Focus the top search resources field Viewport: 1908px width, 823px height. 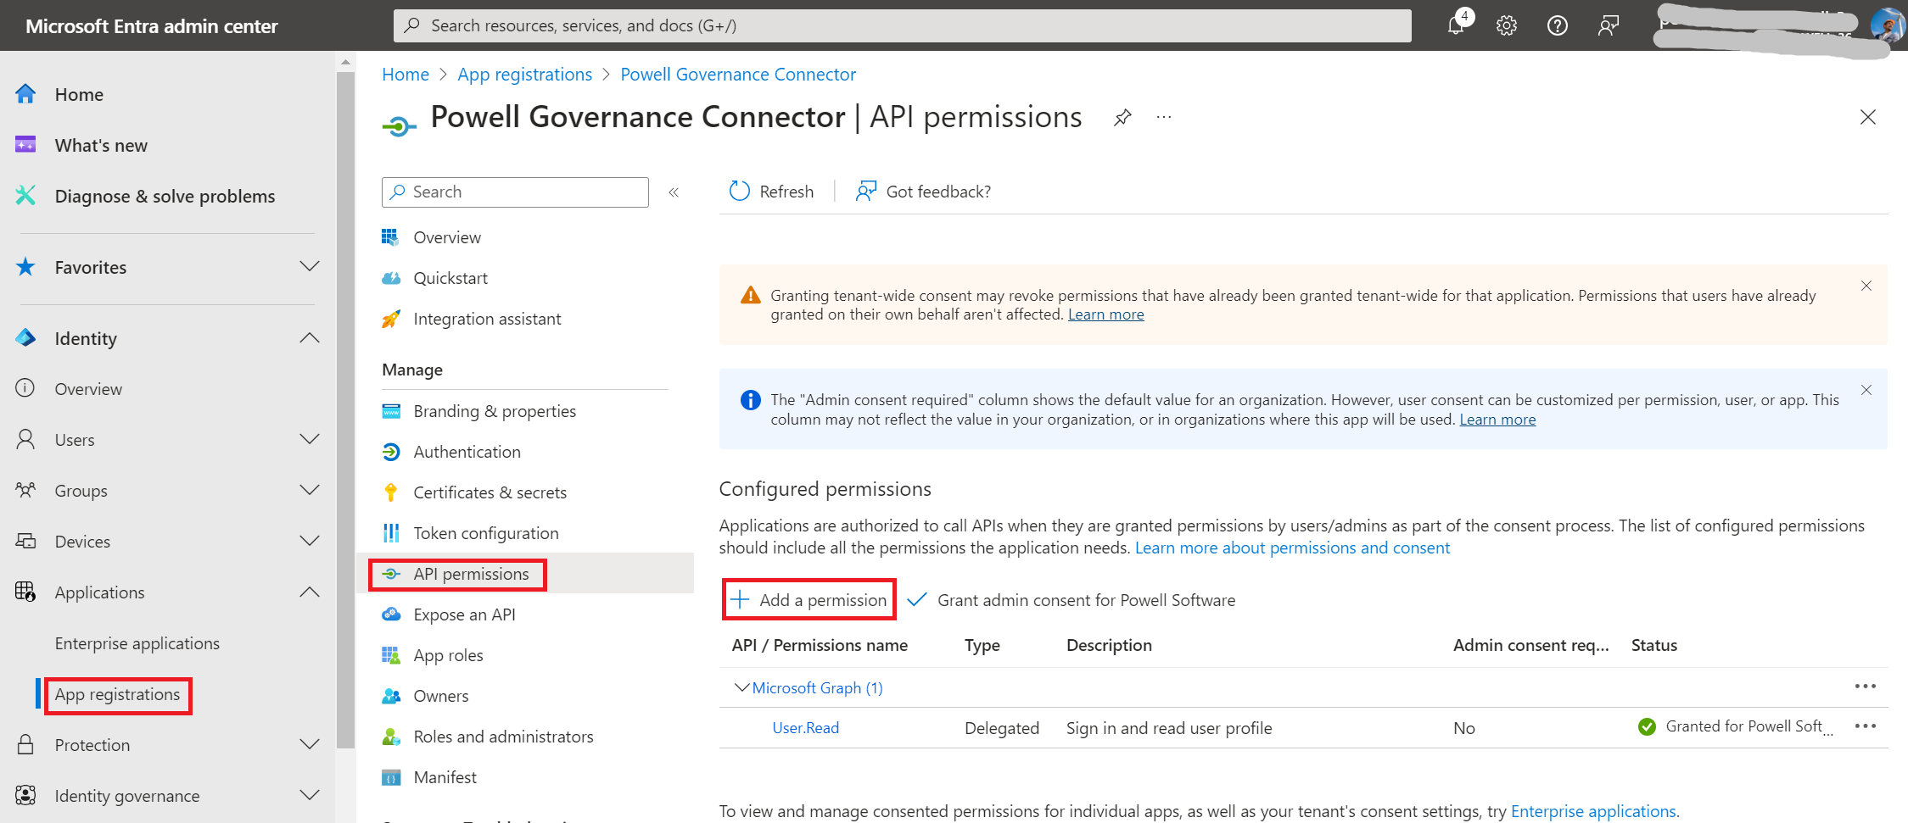pos(902,25)
